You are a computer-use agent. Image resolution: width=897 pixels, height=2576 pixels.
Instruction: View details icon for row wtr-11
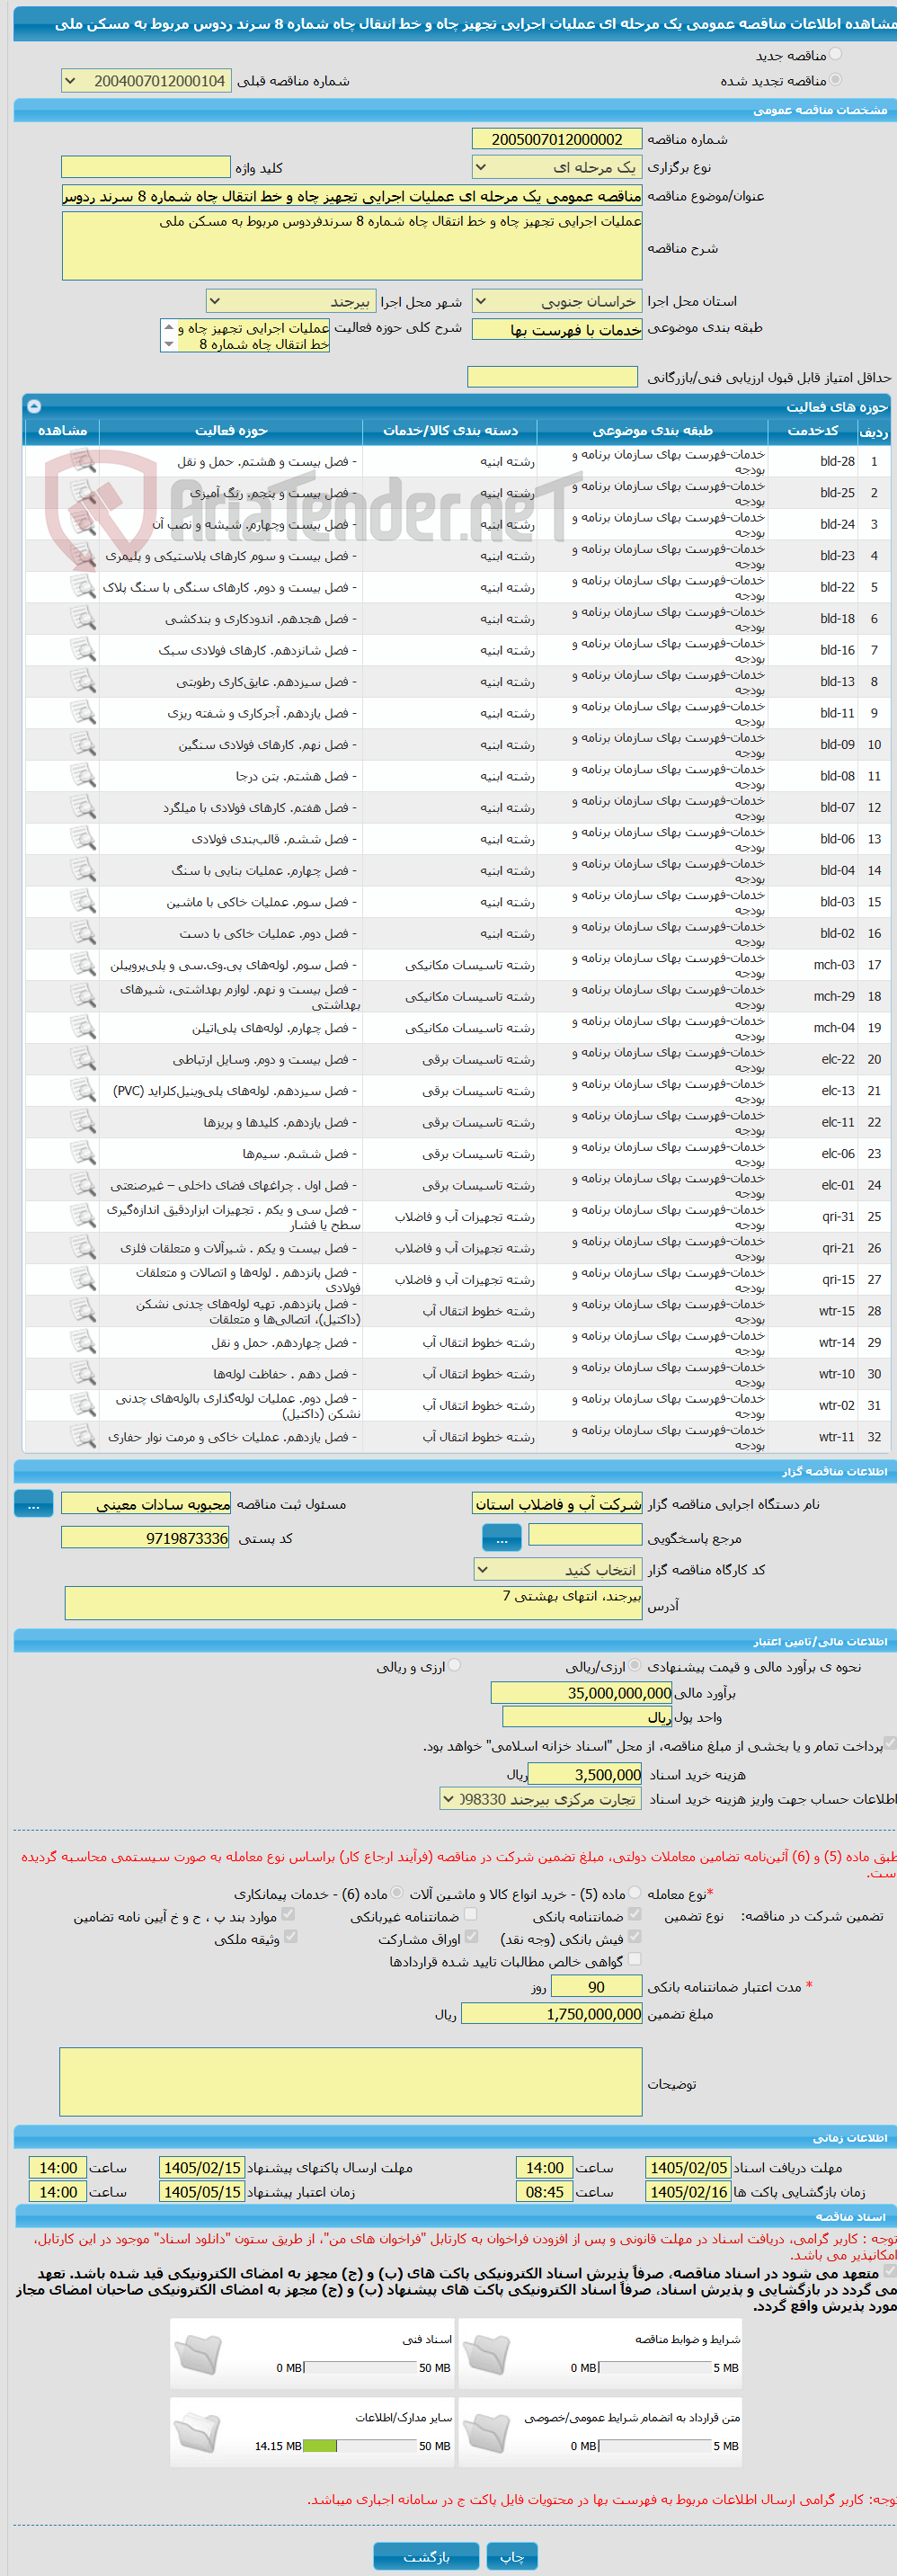point(83,1438)
